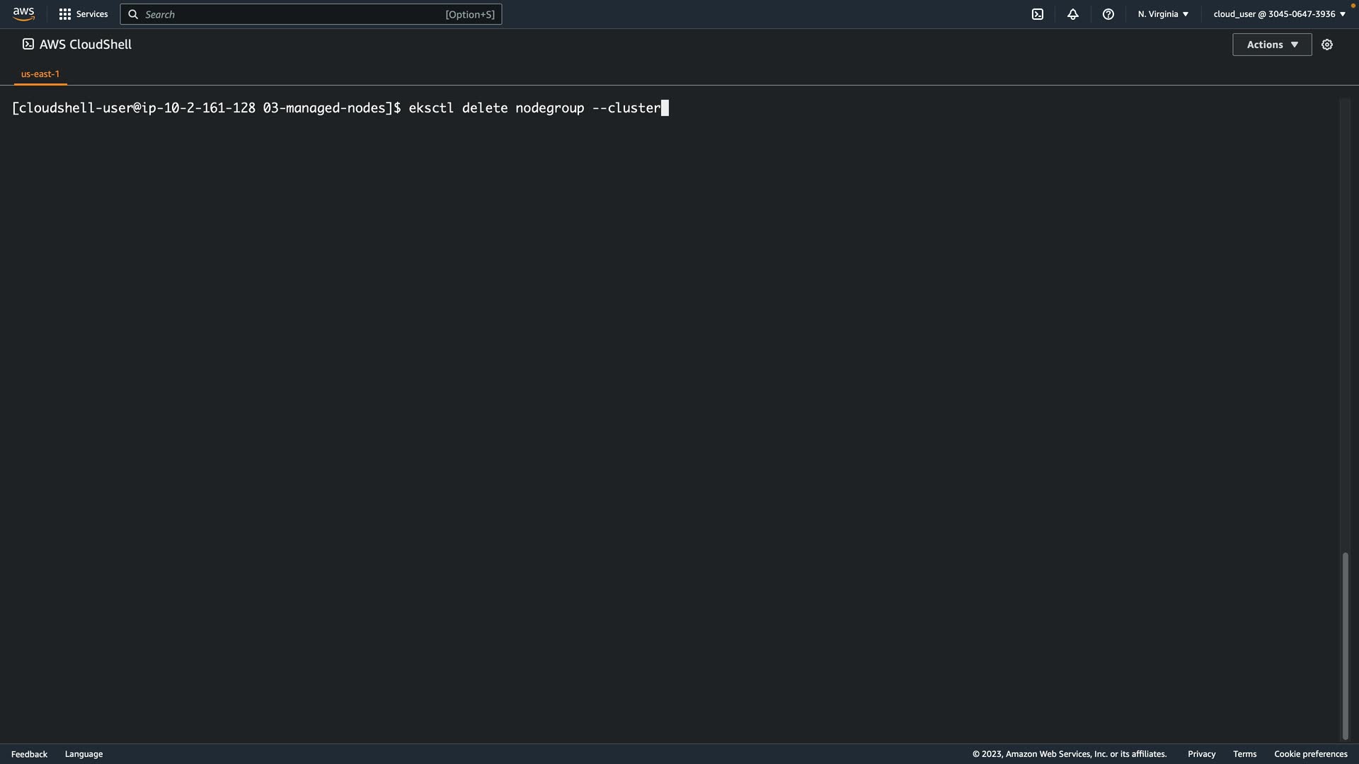Click the AWS CloudShell title icon
The width and height of the screenshot is (1359, 764).
(x=28, y=44)
